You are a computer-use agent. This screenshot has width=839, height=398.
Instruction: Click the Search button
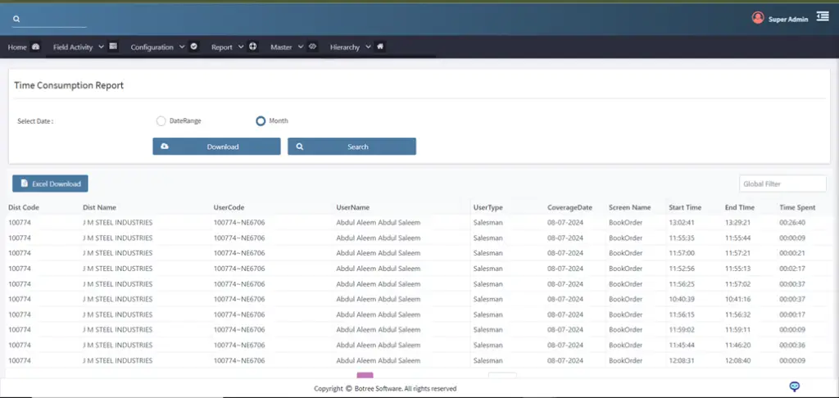click(x=351, y=147)
